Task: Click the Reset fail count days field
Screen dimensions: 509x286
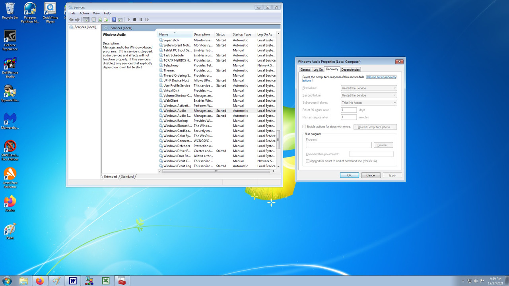Action: pos(349,110)
